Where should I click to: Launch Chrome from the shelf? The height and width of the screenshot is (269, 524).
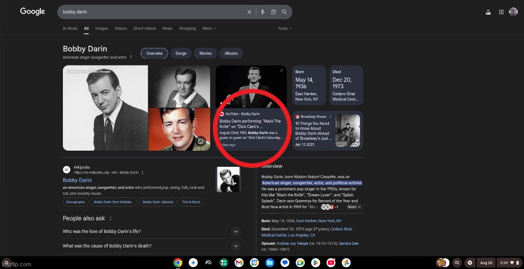pyautogui.click(x=178, y=263)
